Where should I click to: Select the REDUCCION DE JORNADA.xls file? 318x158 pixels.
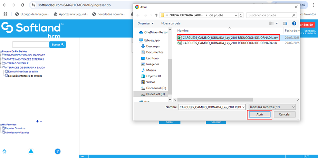click(x=229, y=43)
